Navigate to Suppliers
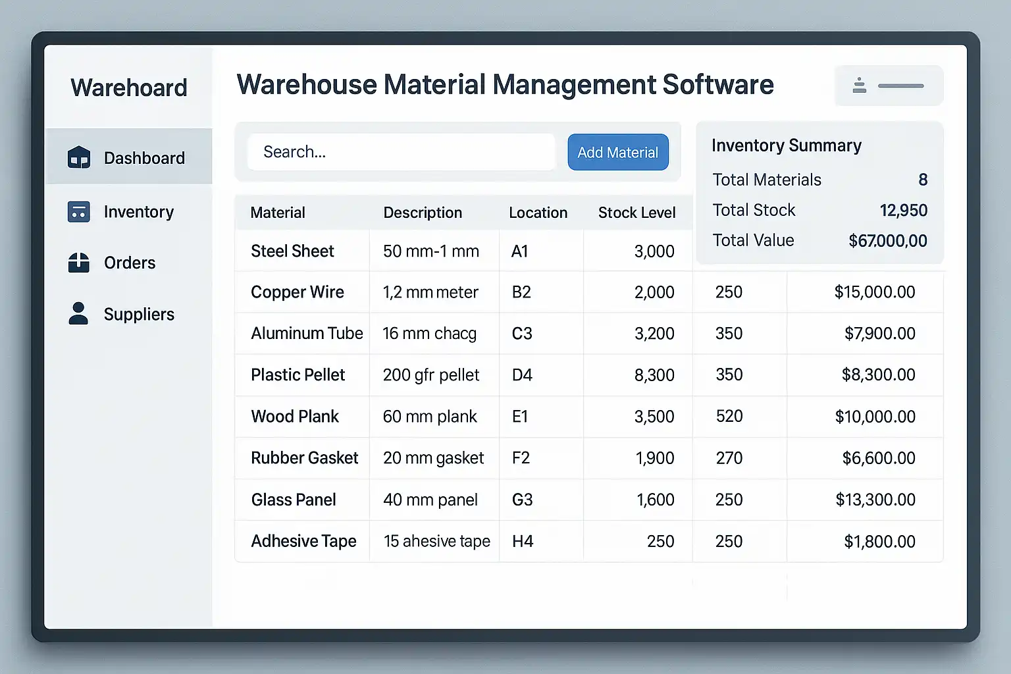 [x=139, y=315]
